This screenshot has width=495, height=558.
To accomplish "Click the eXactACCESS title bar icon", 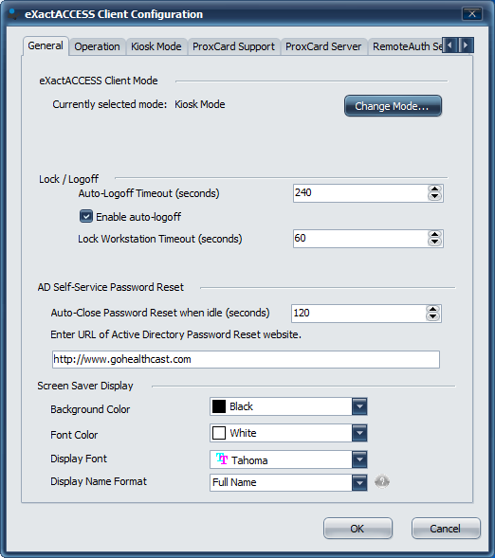I will click(x=13, y=14).
